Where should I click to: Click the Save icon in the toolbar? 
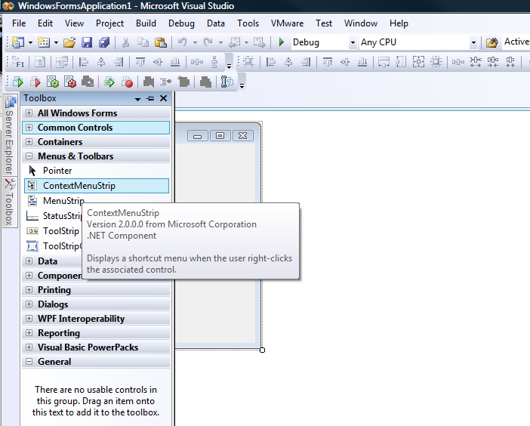(x=87, y=42)
